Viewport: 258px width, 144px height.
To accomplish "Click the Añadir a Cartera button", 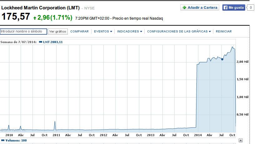I will click(200, 7).
